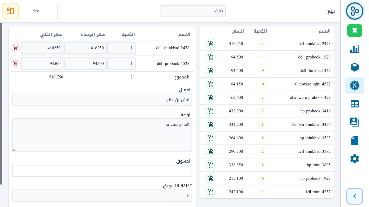Screen dimensions: 369x207
Task: Select the green shopping cart sidebar icon
Action: click(x=355, y=30)
